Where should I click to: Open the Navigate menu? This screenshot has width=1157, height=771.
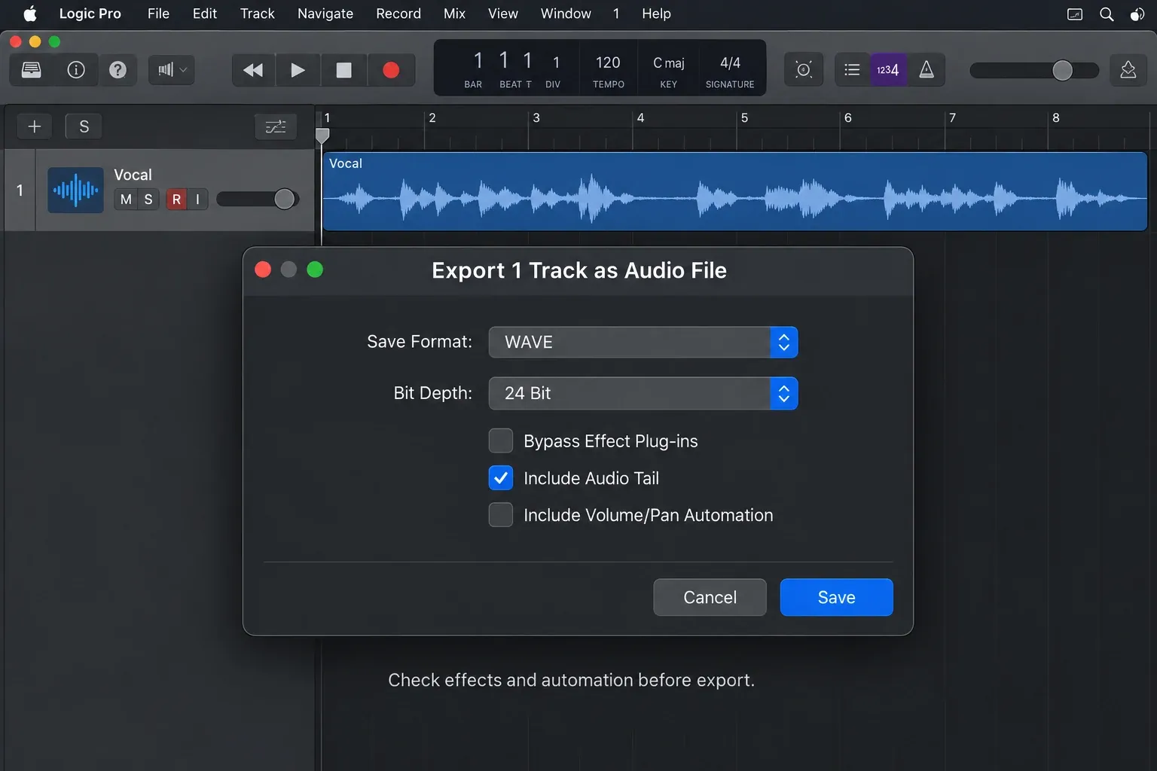(325, 14)
